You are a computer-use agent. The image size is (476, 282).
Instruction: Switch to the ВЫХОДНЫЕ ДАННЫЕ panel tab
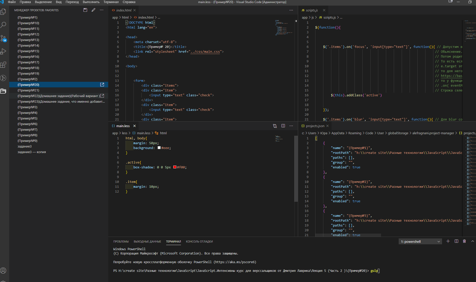coord(147,241)
